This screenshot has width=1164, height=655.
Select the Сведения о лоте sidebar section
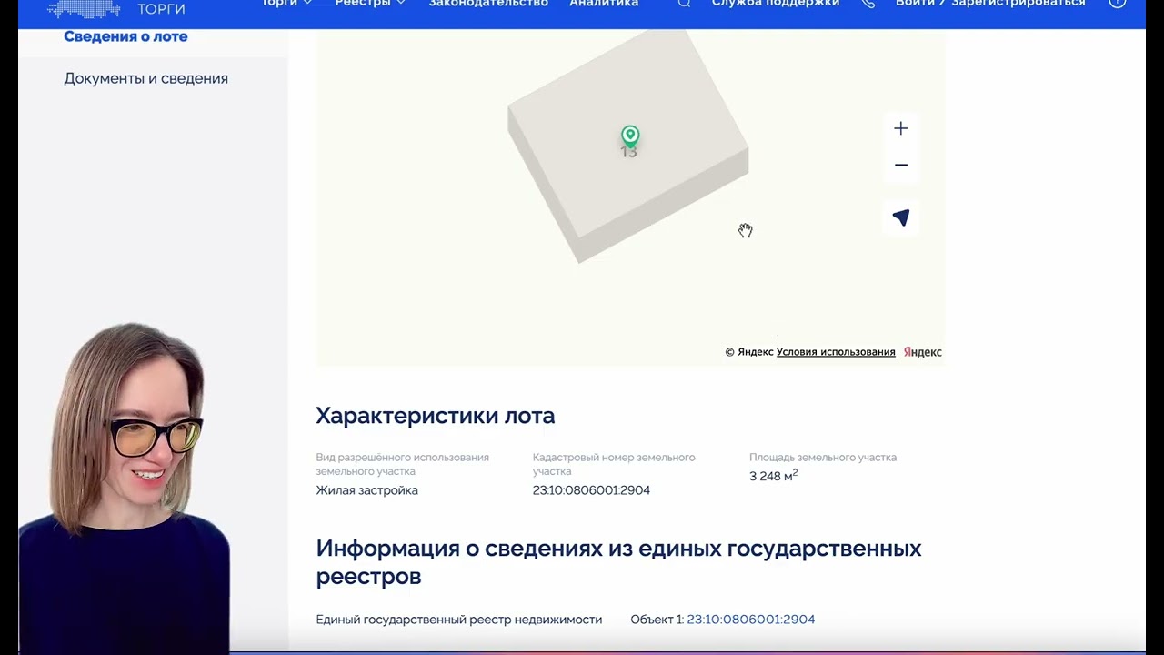point(125,36)
